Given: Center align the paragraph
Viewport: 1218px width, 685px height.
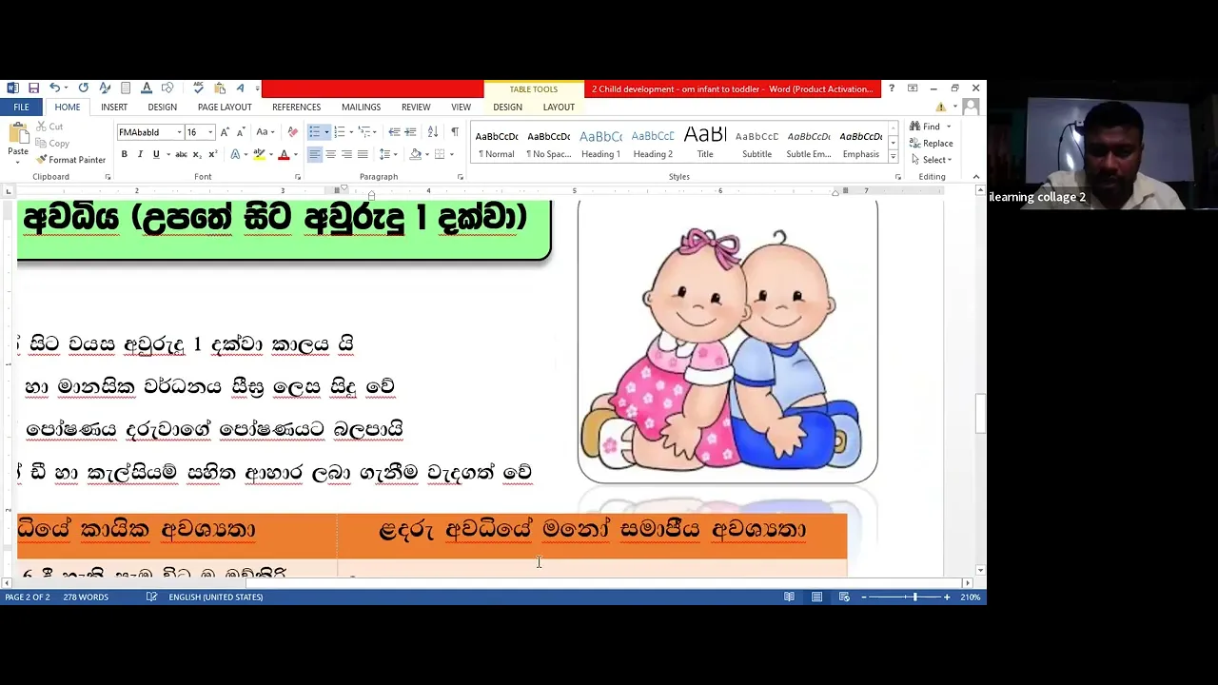Looking at the screenshot, I should click(x=330, y=154).
